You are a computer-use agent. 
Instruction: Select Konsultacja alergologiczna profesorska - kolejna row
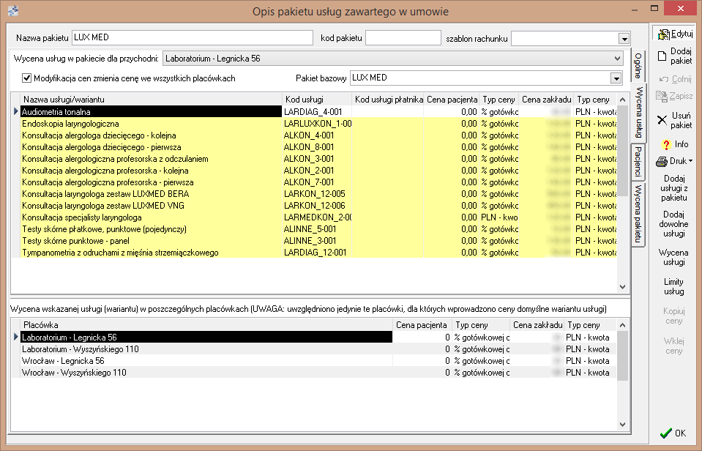click(313, 170)
